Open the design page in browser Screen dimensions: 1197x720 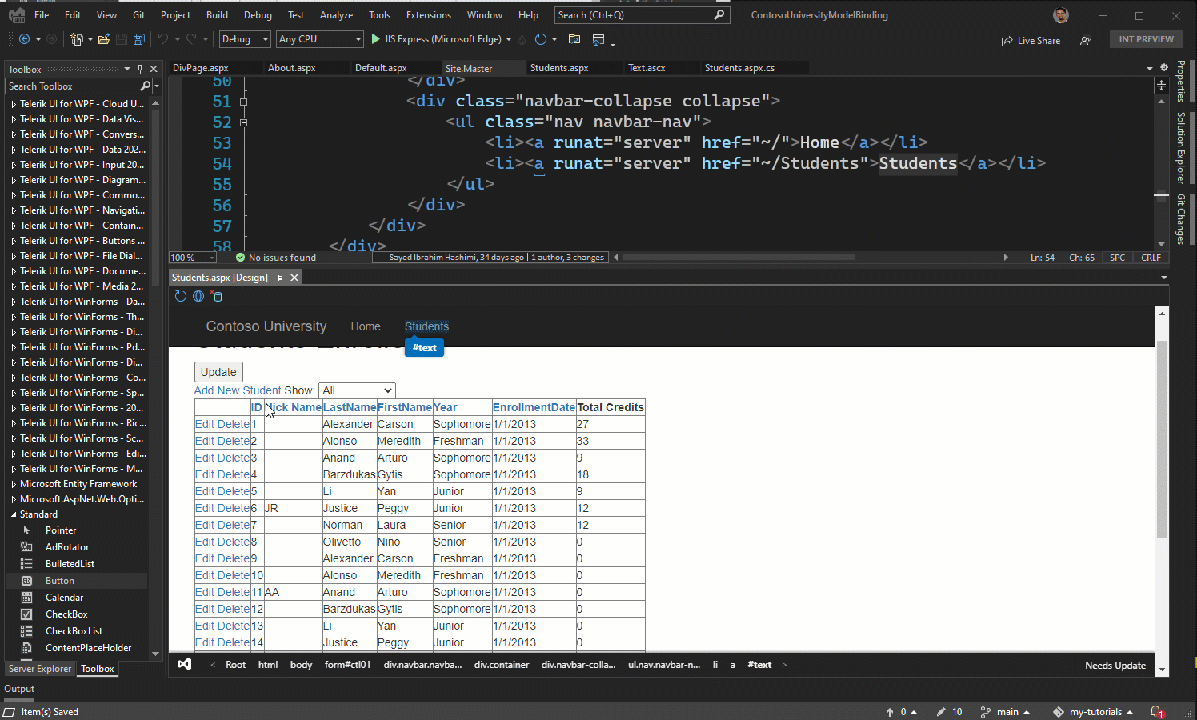[x=198, y=296]
